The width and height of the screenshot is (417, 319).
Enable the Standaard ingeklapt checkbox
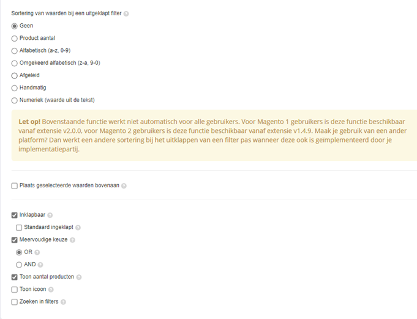click(19, 228)
